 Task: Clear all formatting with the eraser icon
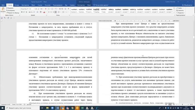coord(46,9)
